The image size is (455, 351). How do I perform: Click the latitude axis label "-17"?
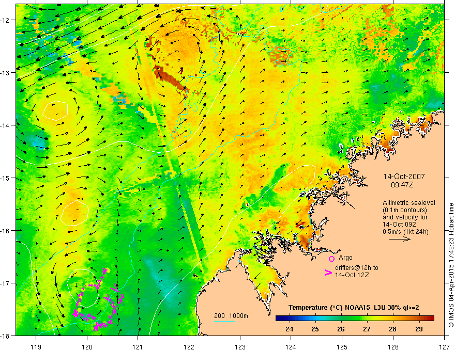coord(6,283)
